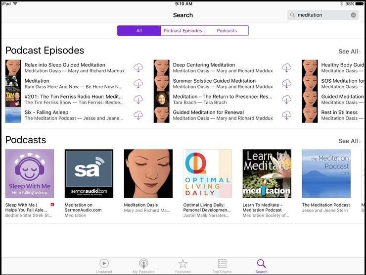Download the Ram Dass Meditation episode
The width and height of the screenshot is (366, 275).
[138, 84]
